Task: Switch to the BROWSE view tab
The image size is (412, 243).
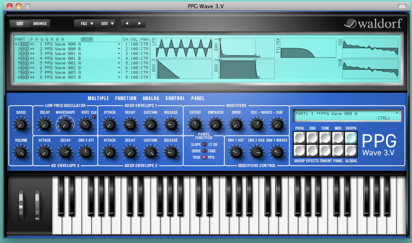Action: 40,24
